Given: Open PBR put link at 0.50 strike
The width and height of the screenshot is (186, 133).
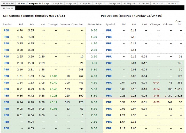Looking at the screenshot, I should click(109, 30).
